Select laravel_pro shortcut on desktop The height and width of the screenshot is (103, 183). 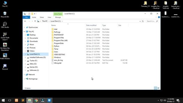tap(175, 5)
